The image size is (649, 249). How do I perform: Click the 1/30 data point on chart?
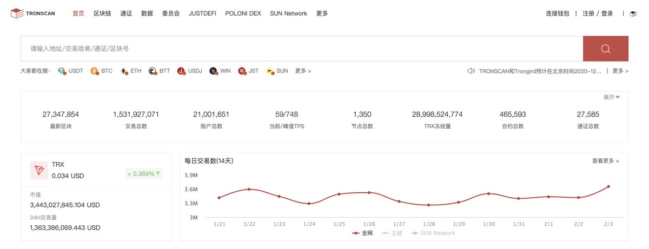pyautogui.click(x=489, y=193)
